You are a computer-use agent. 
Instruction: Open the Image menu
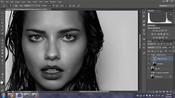point(17,2)
